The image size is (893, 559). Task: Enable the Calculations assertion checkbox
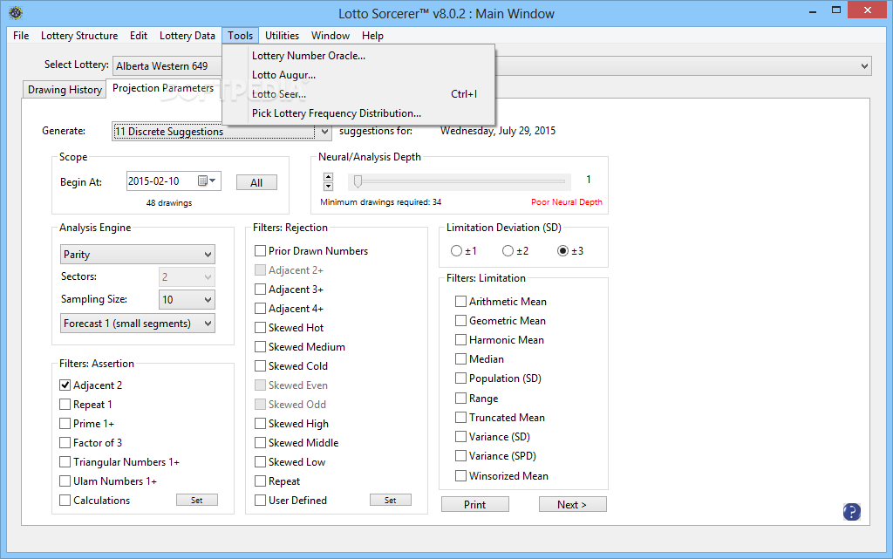[65, 501]
